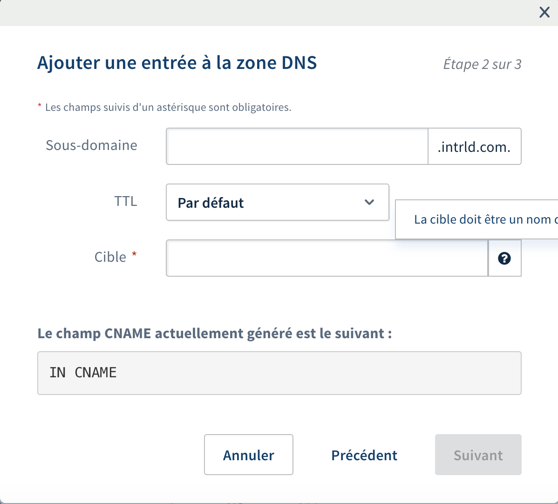Open the TTL "Par défaut" dropdown

277,203
